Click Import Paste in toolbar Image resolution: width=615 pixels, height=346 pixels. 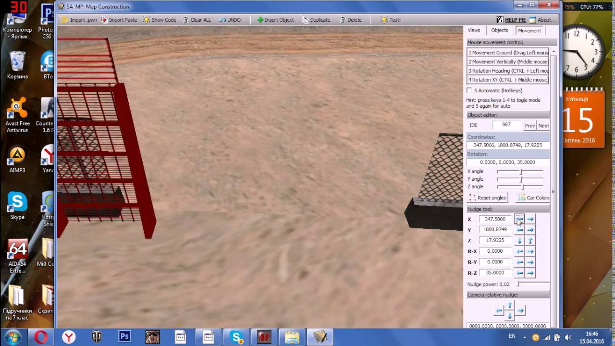(119, 20)
